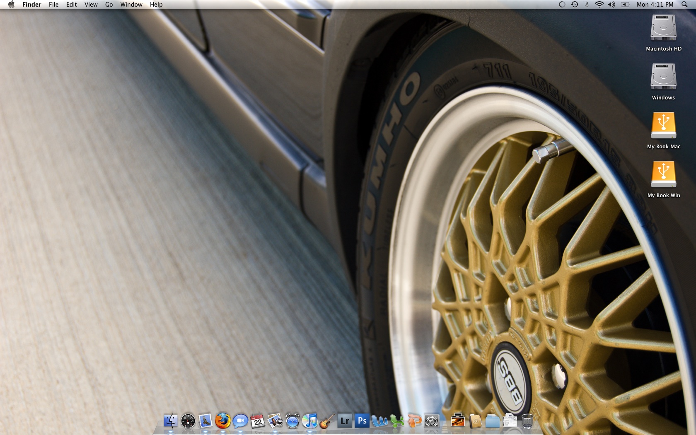Screen dimensions: 696x435
Task: Launch Adobe Photoshop from the Dock
Action: point(362,421)
